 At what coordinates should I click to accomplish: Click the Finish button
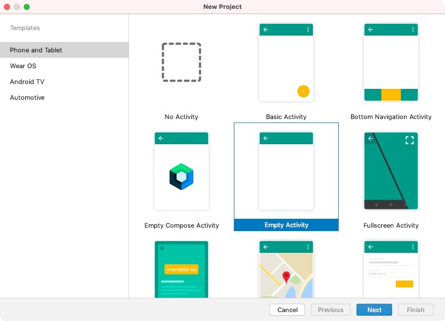[416, 310]
